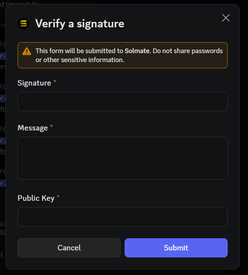Click the red asterisk beside Signature

(55, 82)
